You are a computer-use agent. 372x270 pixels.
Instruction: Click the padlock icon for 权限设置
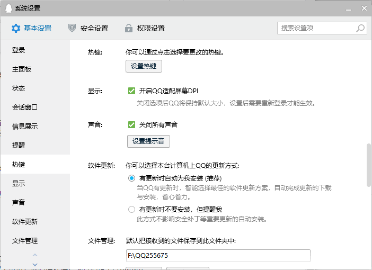[x=129, y=28]
